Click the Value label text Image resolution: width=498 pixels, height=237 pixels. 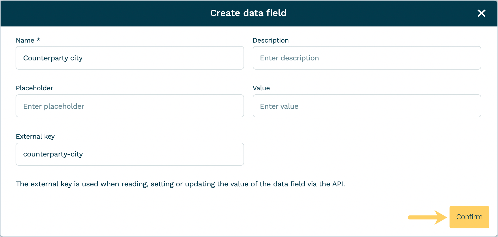pyautogui.click(x=261, y=88)
